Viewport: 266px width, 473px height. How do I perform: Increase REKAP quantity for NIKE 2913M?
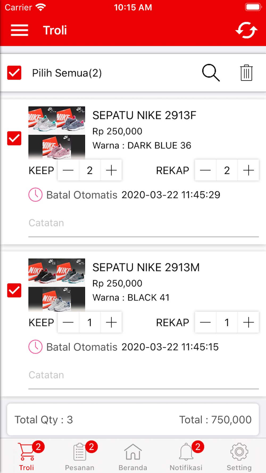coord(248,322)
